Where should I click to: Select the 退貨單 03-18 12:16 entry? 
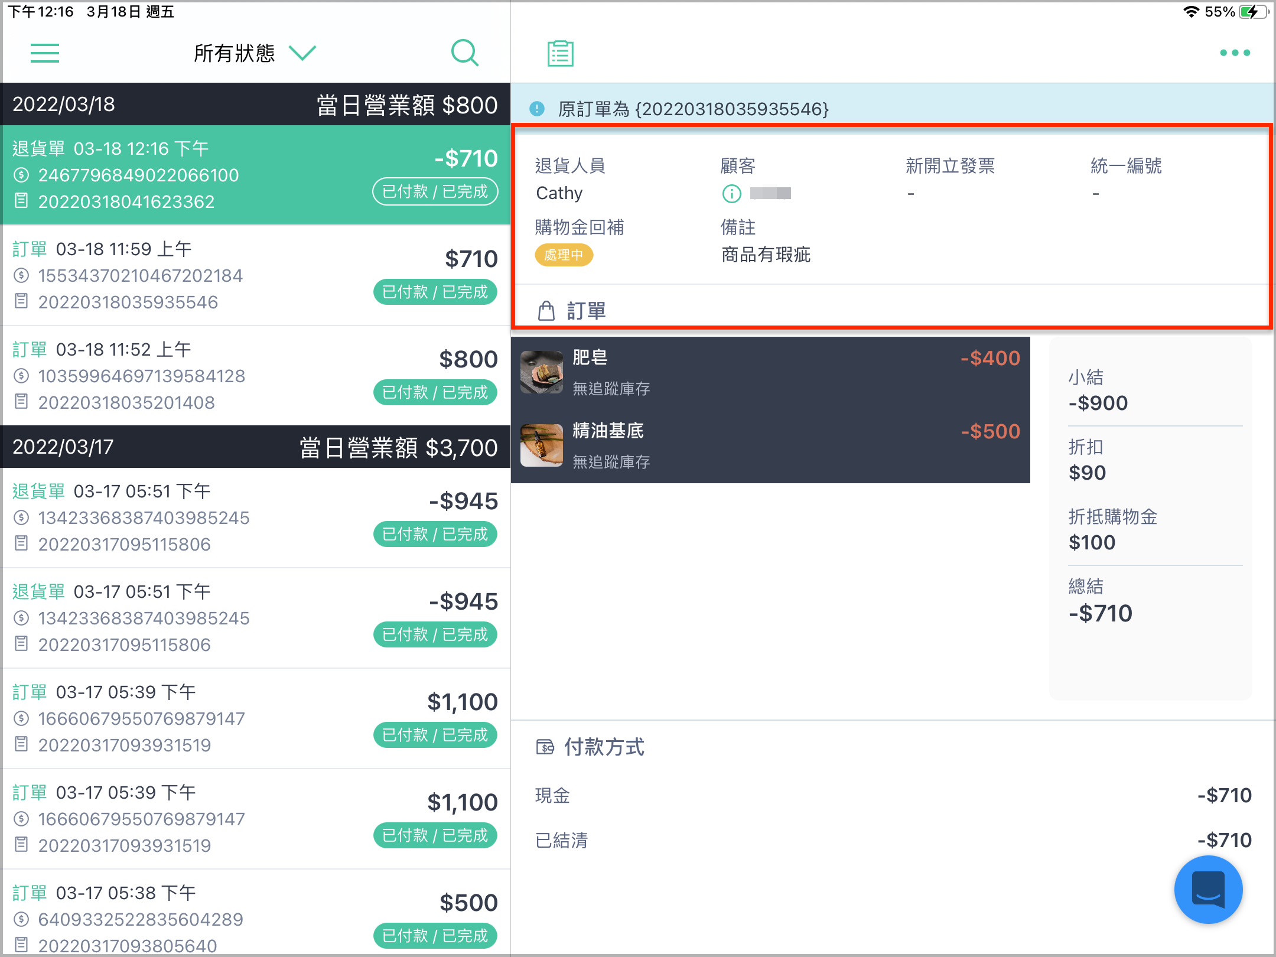click(255, 175)
